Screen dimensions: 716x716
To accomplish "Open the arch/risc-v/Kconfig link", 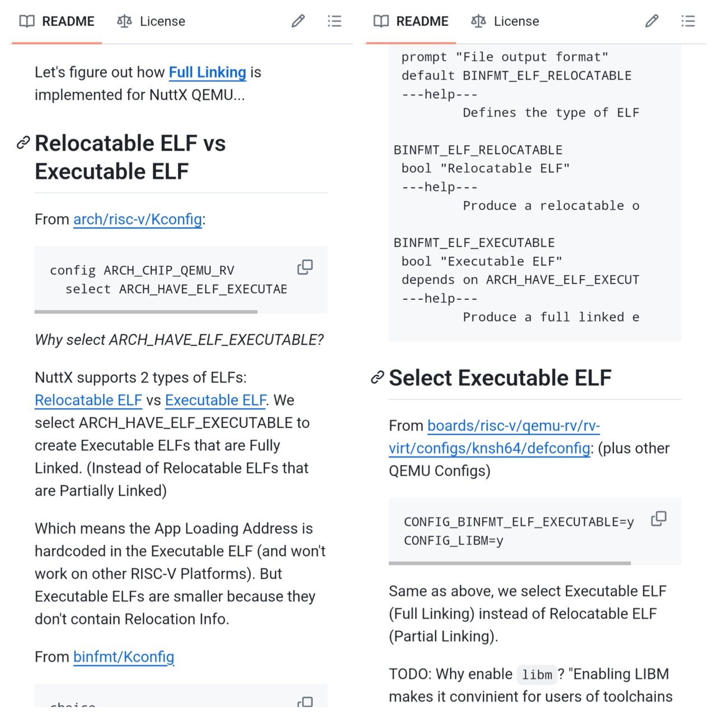I will (138, 219).
